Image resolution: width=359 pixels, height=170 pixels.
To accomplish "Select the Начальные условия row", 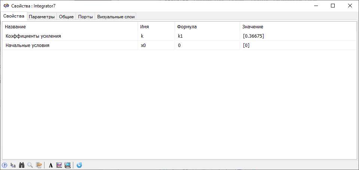I will 28,45.
